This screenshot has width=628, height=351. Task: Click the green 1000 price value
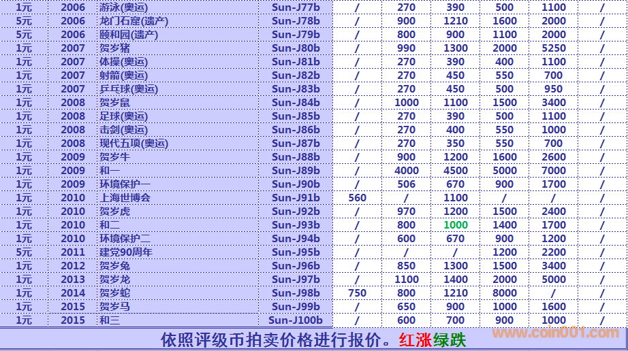click(456, 225)
